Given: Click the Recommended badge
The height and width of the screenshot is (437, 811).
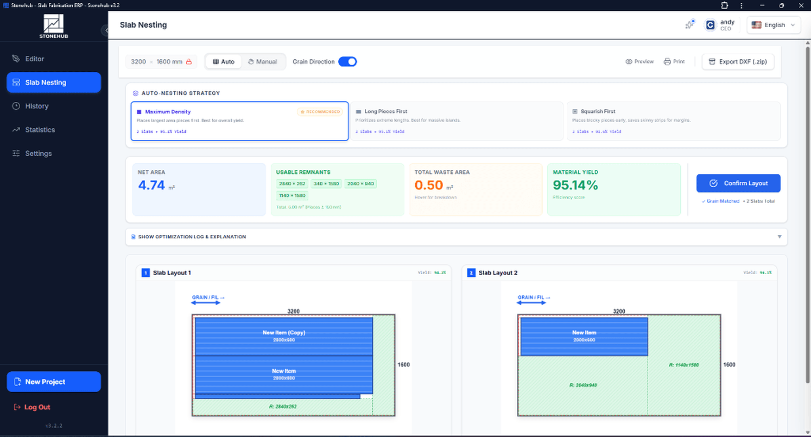Looking at the screenshot, I should pos(320,112).
